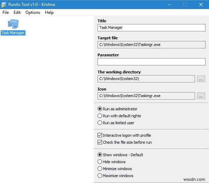The width and height of the screenshot is (209, 183).
Task: Select Show windows - Default option
Action: tap(120, 155)
